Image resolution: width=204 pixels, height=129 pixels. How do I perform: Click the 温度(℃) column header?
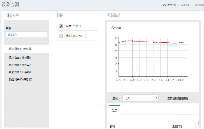coord(177,126)
